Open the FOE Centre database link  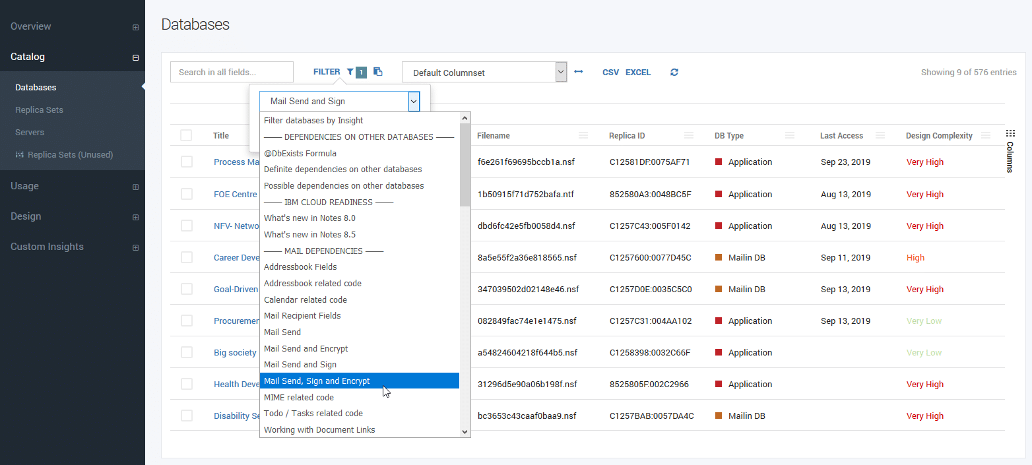(x=235, y=195)
